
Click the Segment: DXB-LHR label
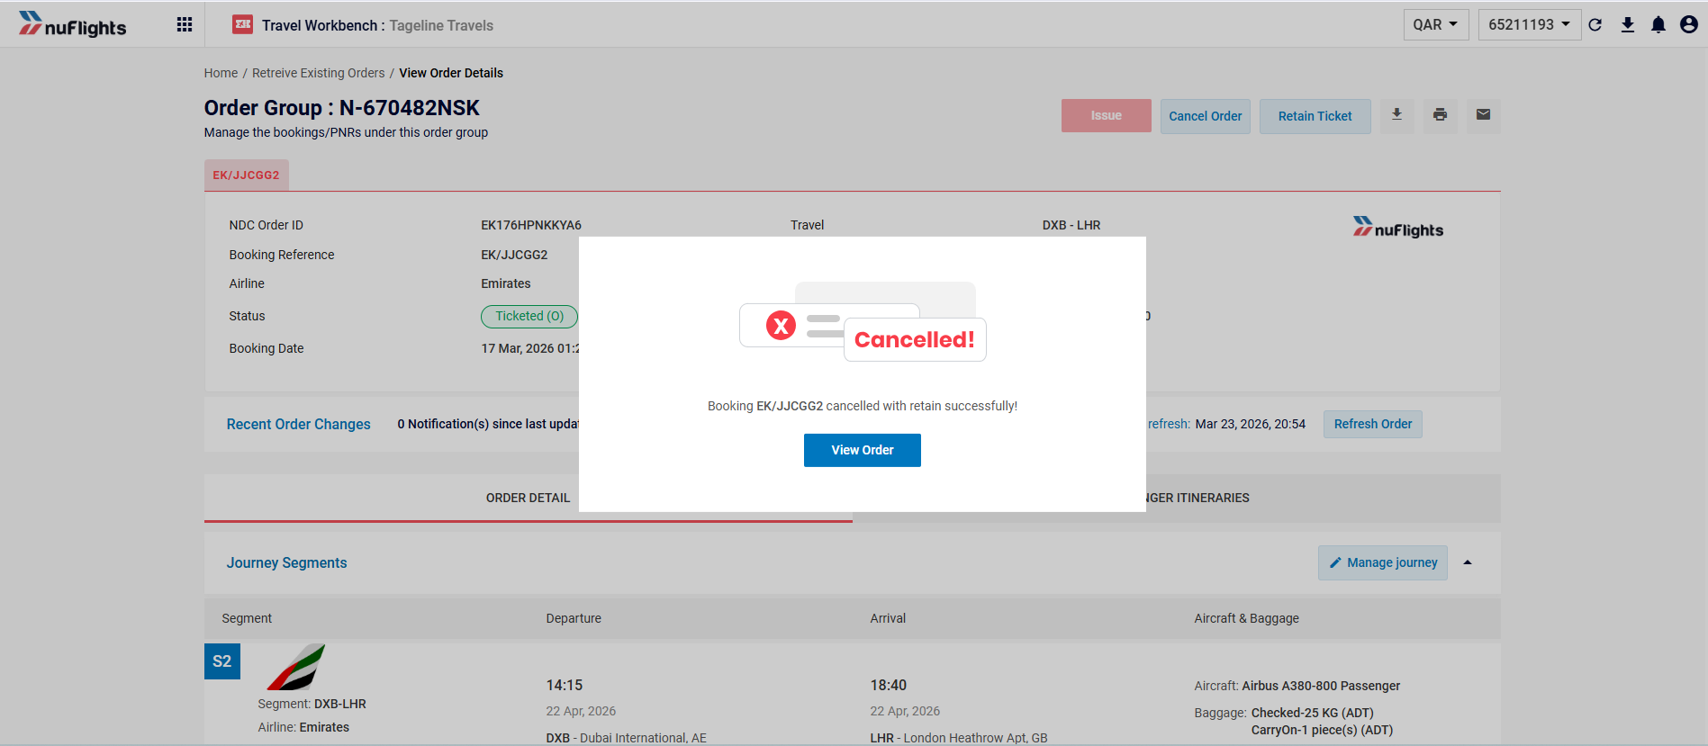312,704
